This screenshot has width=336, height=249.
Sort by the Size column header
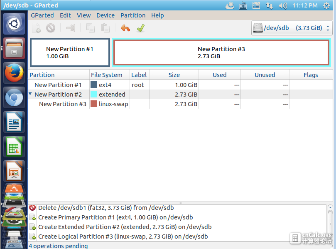coord(174,75)
